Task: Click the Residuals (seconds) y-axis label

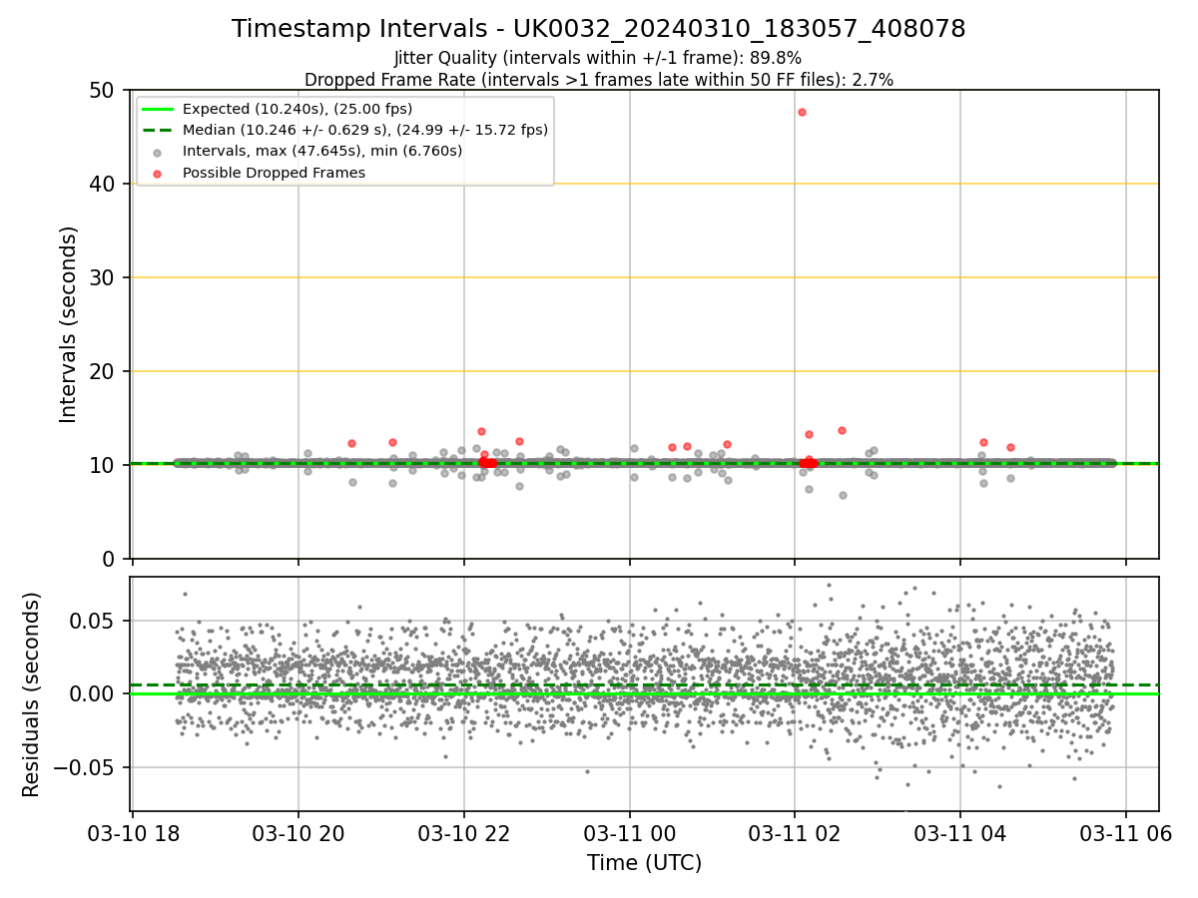Action: (32, 694)
